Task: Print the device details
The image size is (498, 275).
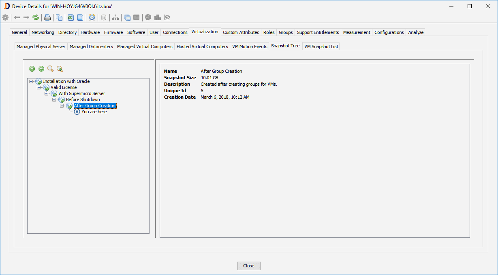Action: tap(47, 17)
